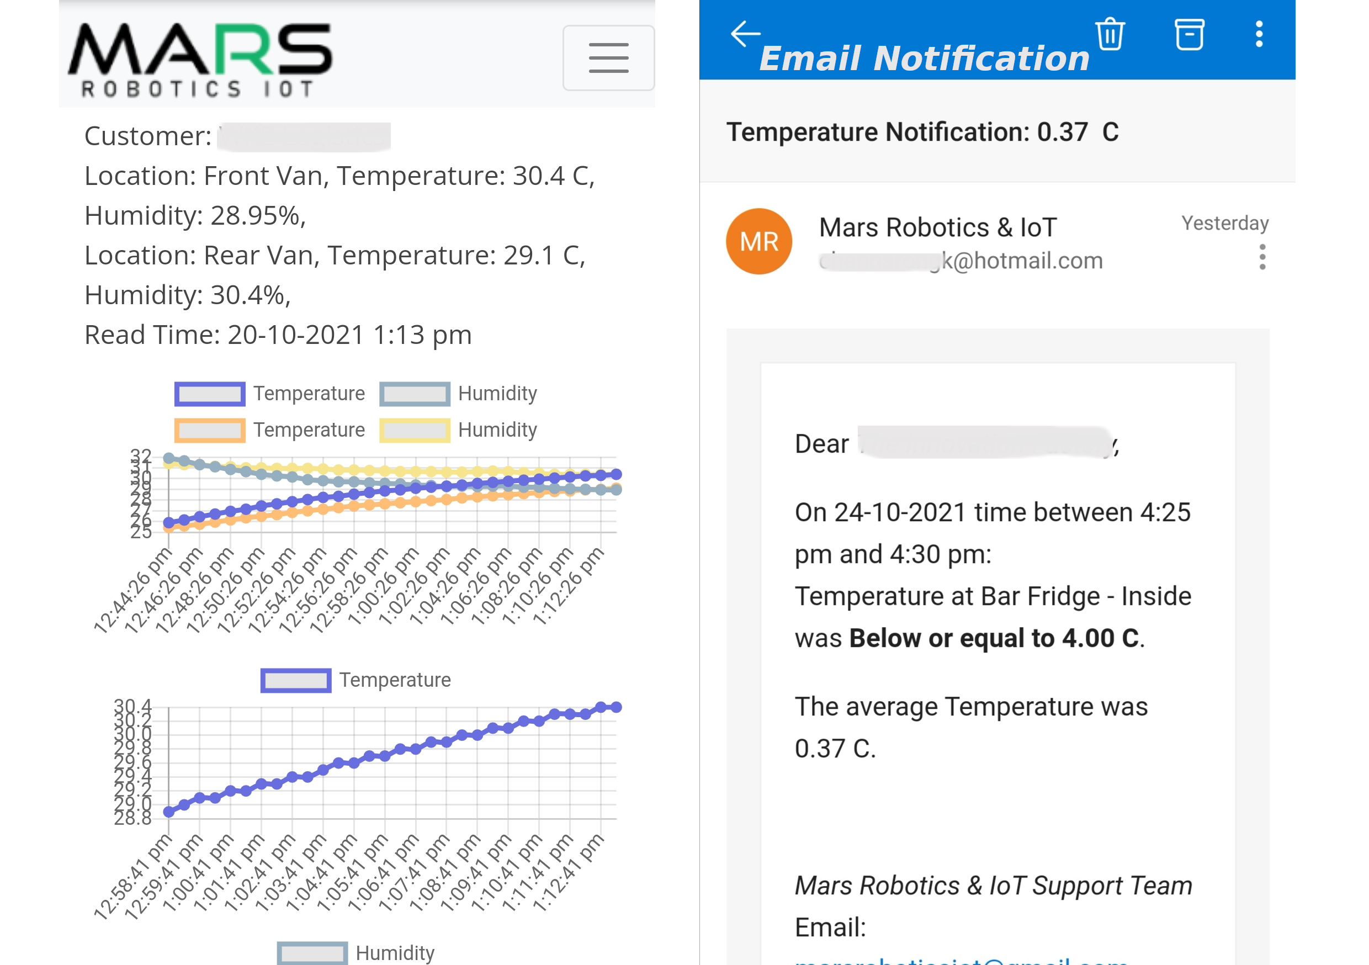This screenshot has height=965, width=1369.
Task: Click the Below or equal to 4.00 C text
Action: tap(994, 639)
